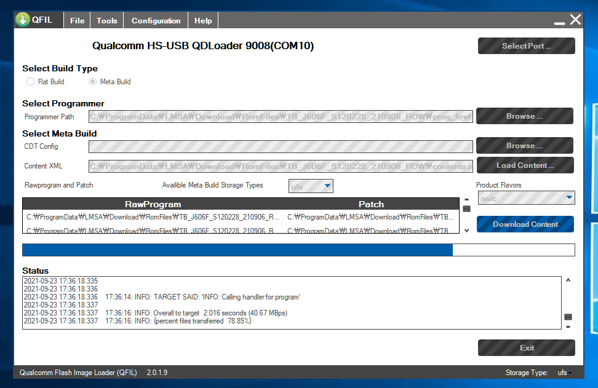This screenshot has width=598, height=388.
Task: Select the first RawProgram path row
Action: [x=153, y=217]
